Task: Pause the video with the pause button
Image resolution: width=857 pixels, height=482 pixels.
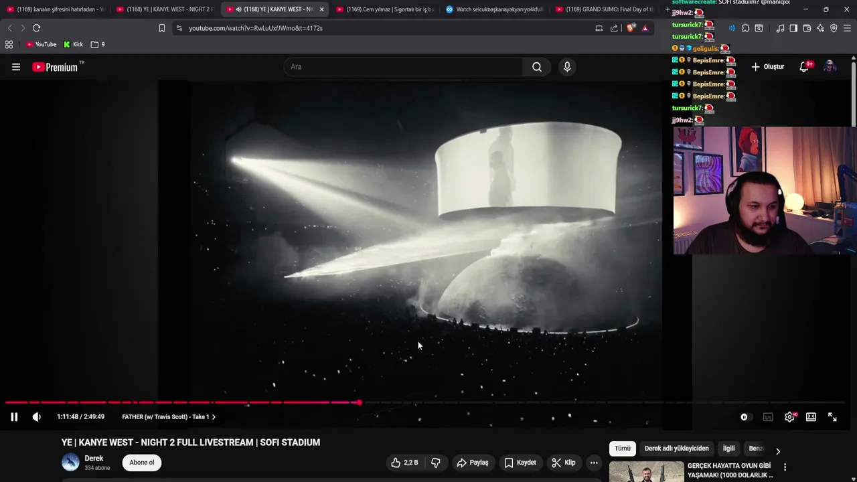Action: 14,417
